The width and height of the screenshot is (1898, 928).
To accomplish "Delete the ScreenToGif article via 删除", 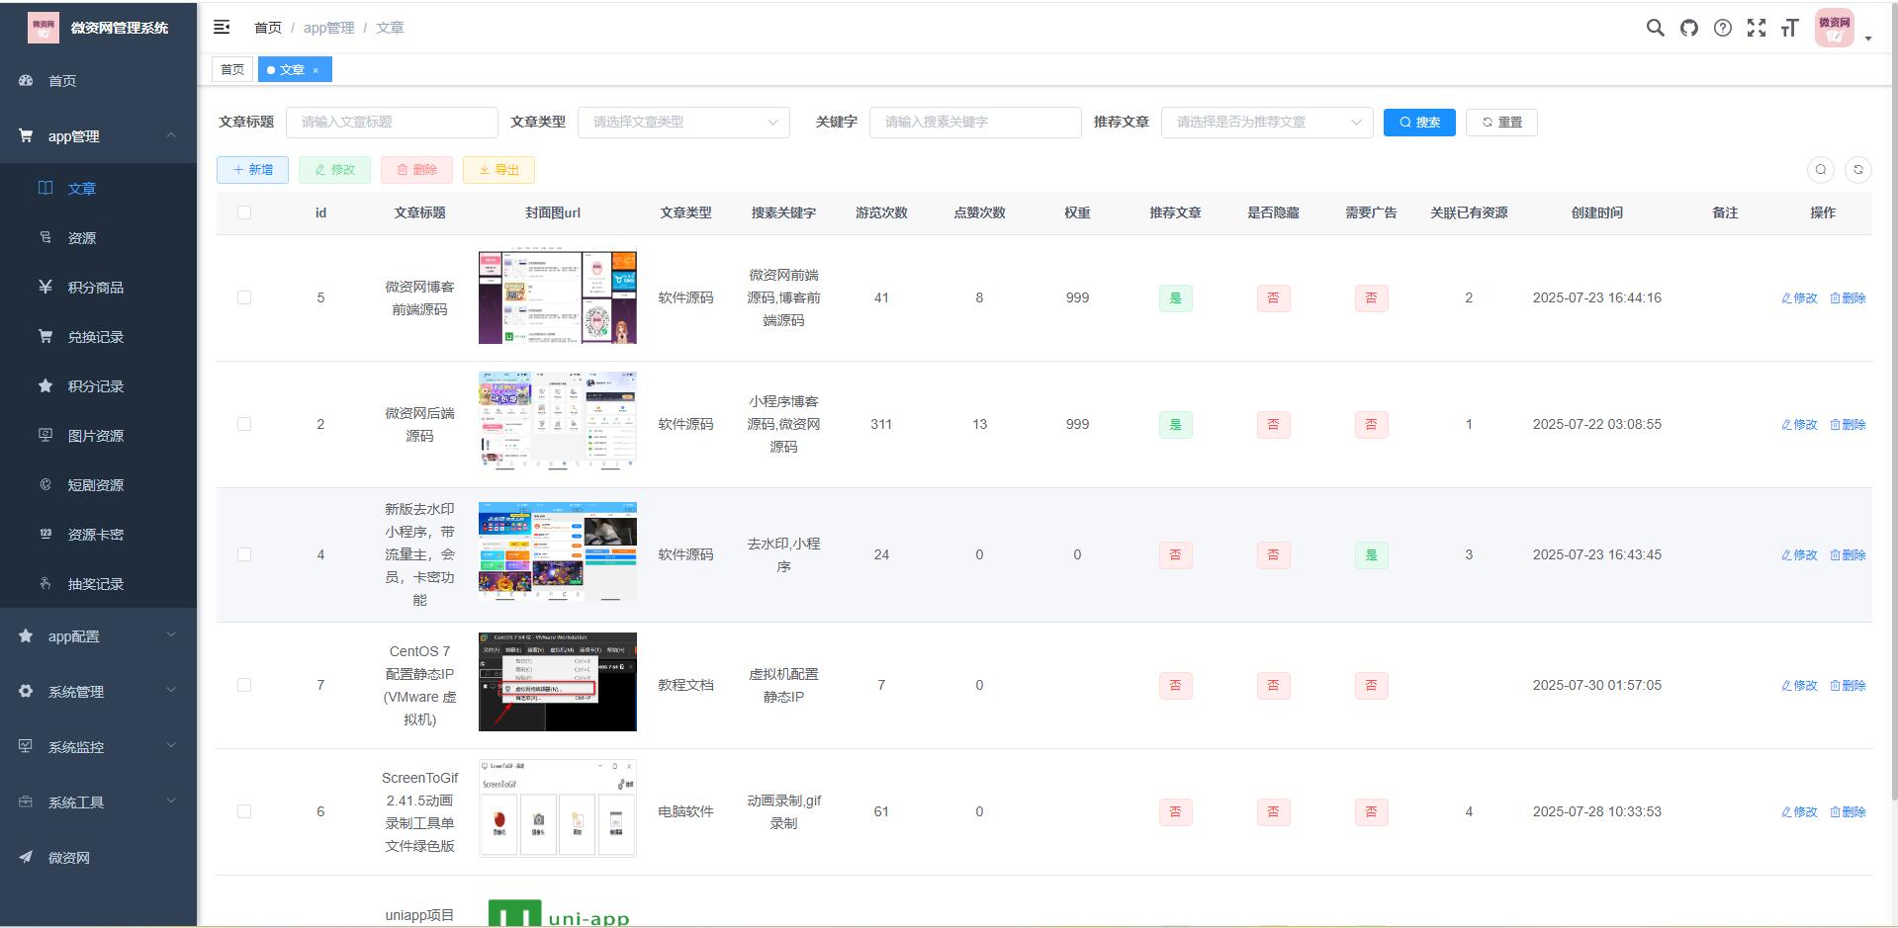I will pyautogui.click(x=1848, y=812).
